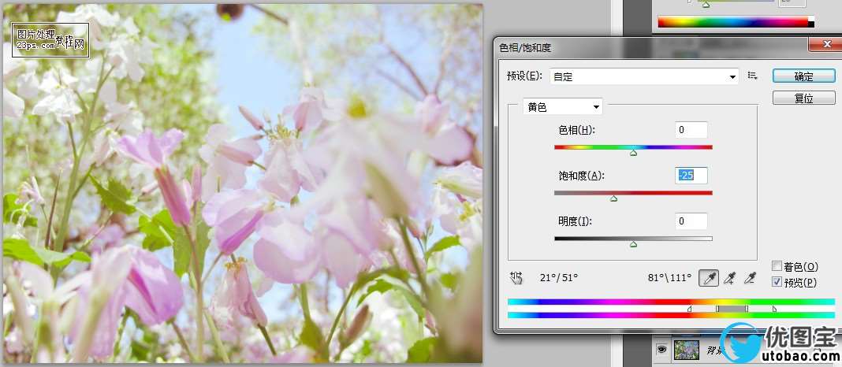Select the add-to-sample eyedropper tool
842x367 pixels.
pyautogui.click(x=729, y=278)
